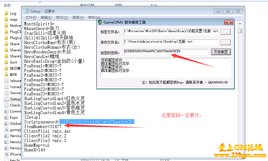Click the StarSkill=流星火雨 line
The height and width of the screenshot is (161, 268).
45,33
